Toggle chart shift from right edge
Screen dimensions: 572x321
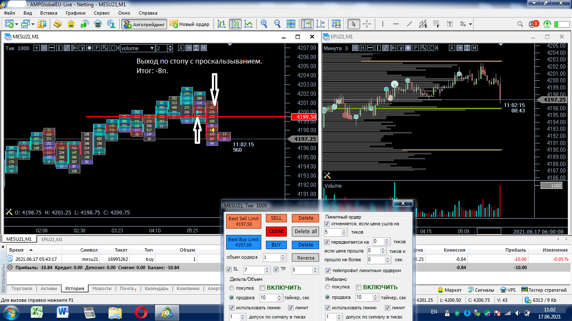point(321,24)
